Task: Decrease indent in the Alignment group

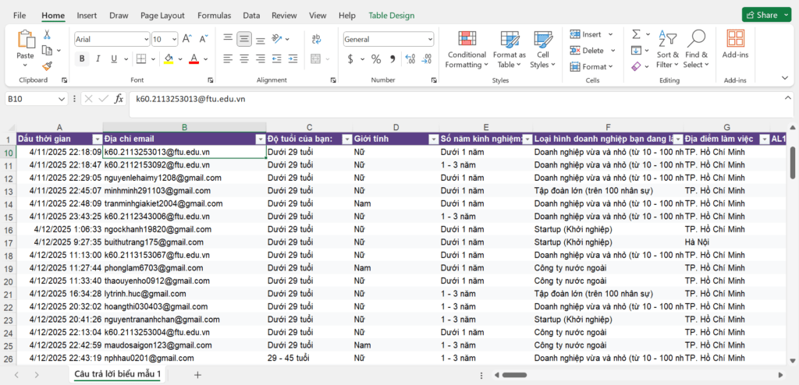Action: [x=277, y=58]
